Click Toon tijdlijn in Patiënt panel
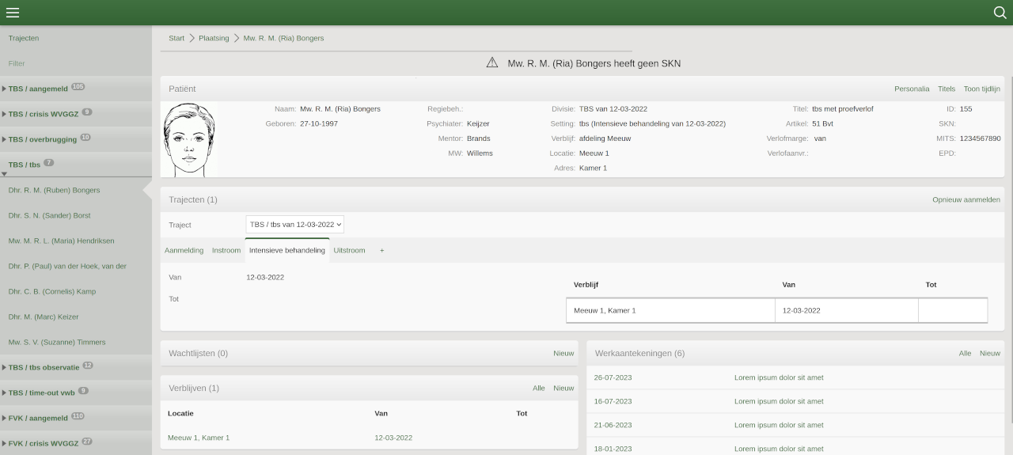This screenshot has height=455, width=1013. click(x=981, y=89)
